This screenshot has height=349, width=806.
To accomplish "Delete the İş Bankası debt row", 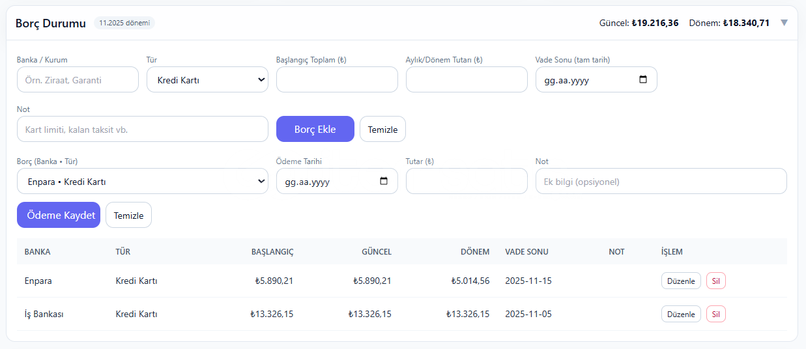I will click(715, 314).
